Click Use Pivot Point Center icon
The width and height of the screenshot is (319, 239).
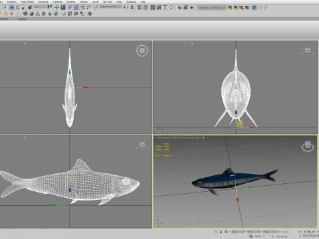(49, 7)
